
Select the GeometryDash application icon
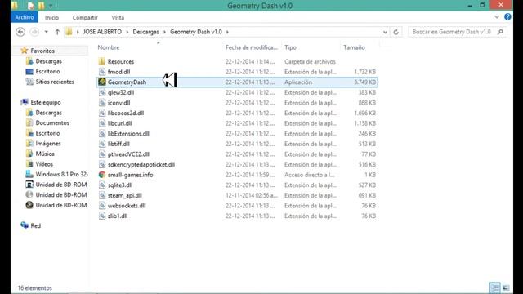pyautogui.click(x=102, y=82)
